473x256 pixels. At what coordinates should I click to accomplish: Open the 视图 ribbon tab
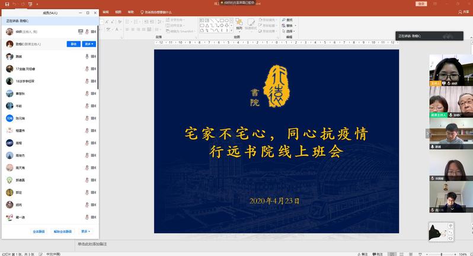(x=118, y=12)
